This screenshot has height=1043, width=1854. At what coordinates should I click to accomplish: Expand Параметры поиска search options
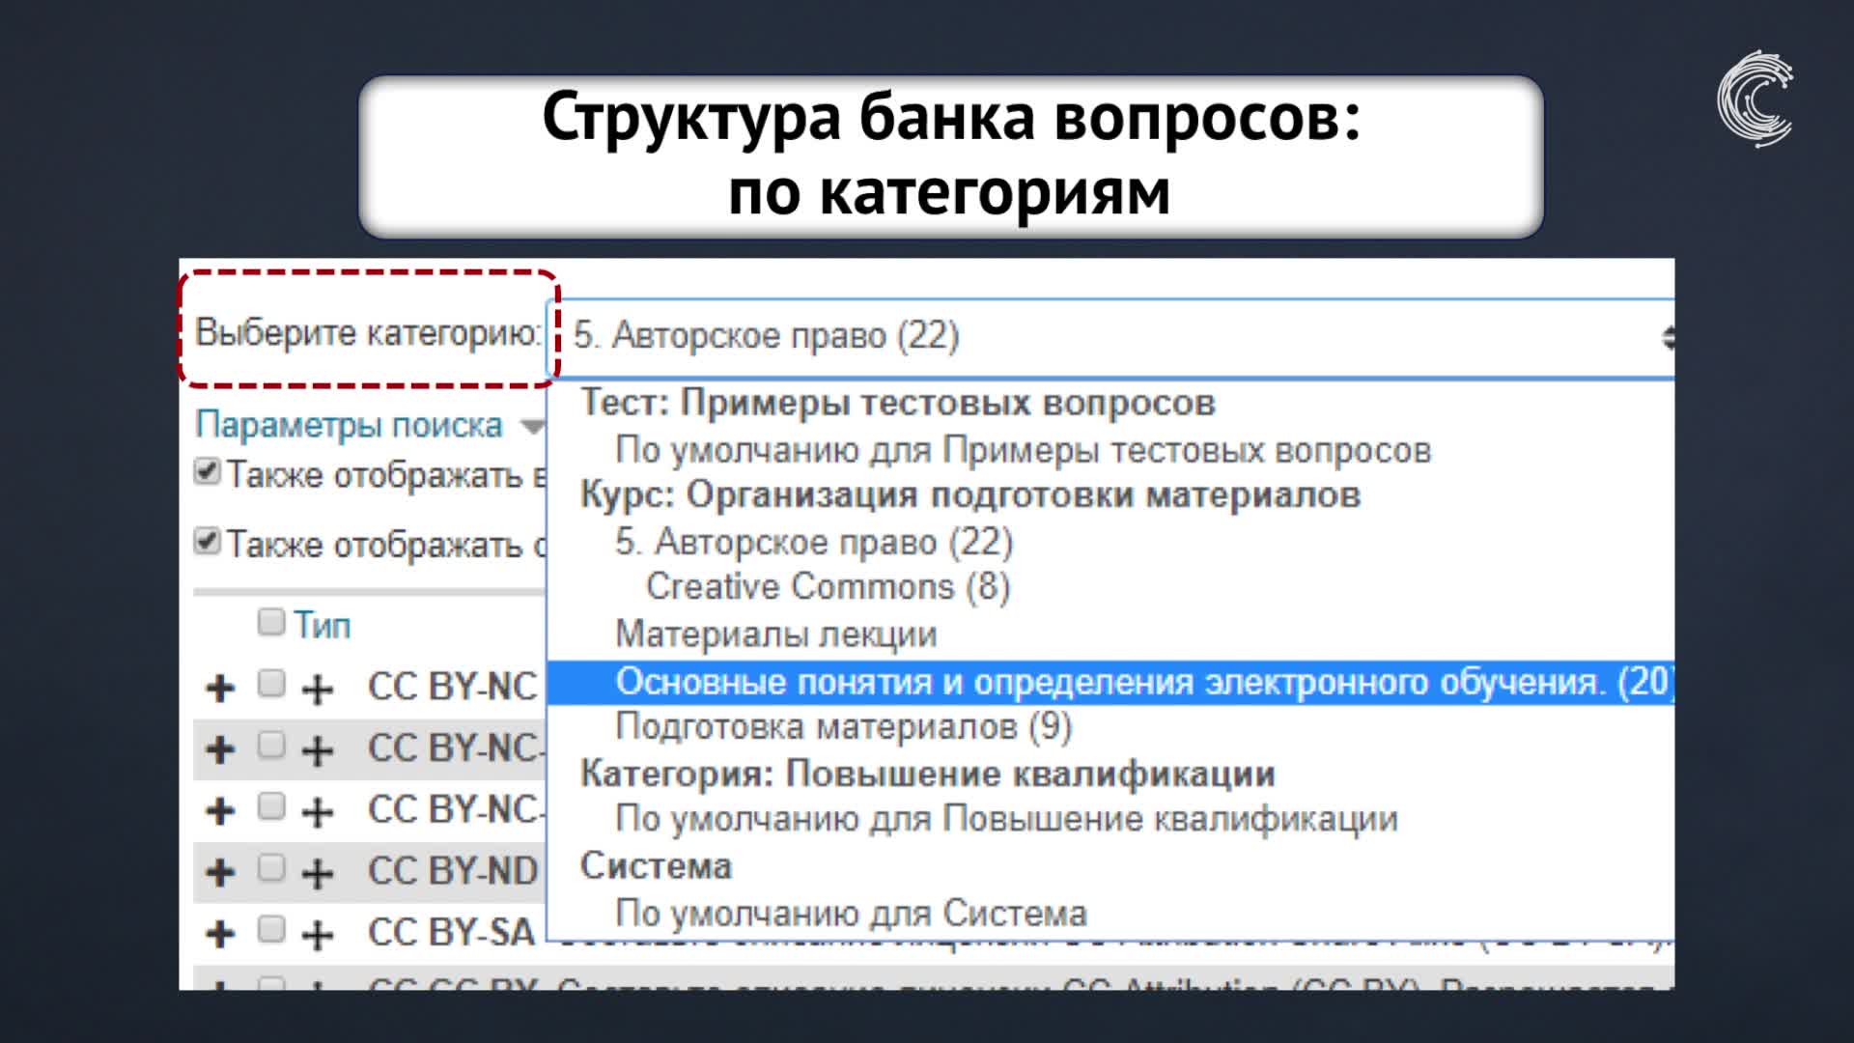click(x=369, y=425)
